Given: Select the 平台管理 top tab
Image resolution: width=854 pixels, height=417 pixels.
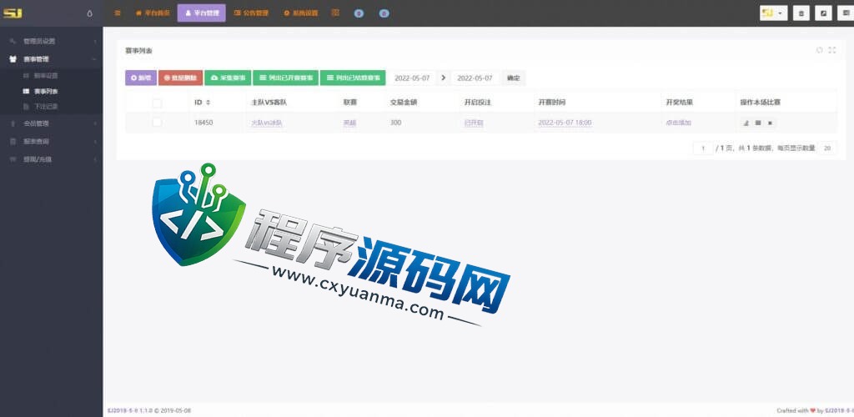Looking at the screenshot, I should coord(201,13).
